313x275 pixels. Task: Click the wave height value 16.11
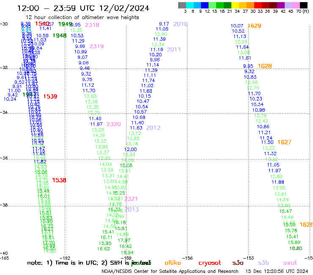[107, 237]
